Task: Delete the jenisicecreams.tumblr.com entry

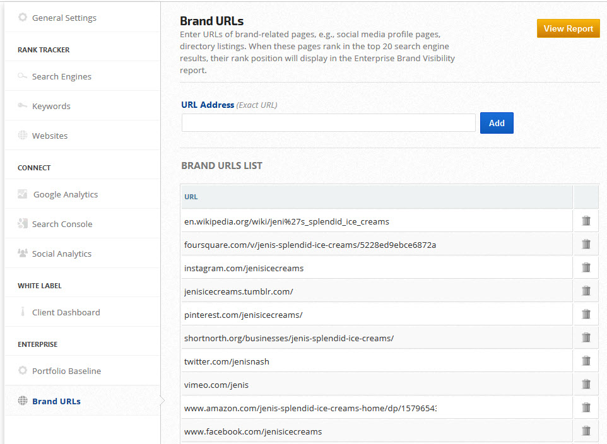Action: click(x=586, y=291)
